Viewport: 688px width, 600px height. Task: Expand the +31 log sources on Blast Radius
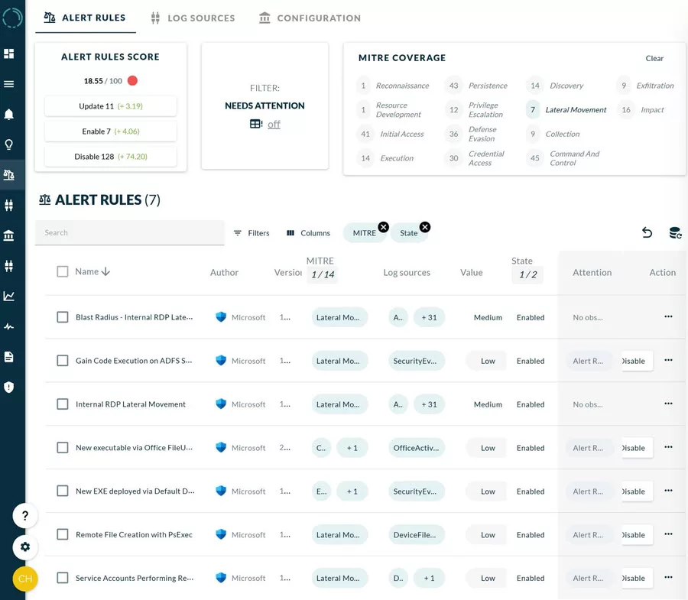pyautogui.click(x=429, y=317)
